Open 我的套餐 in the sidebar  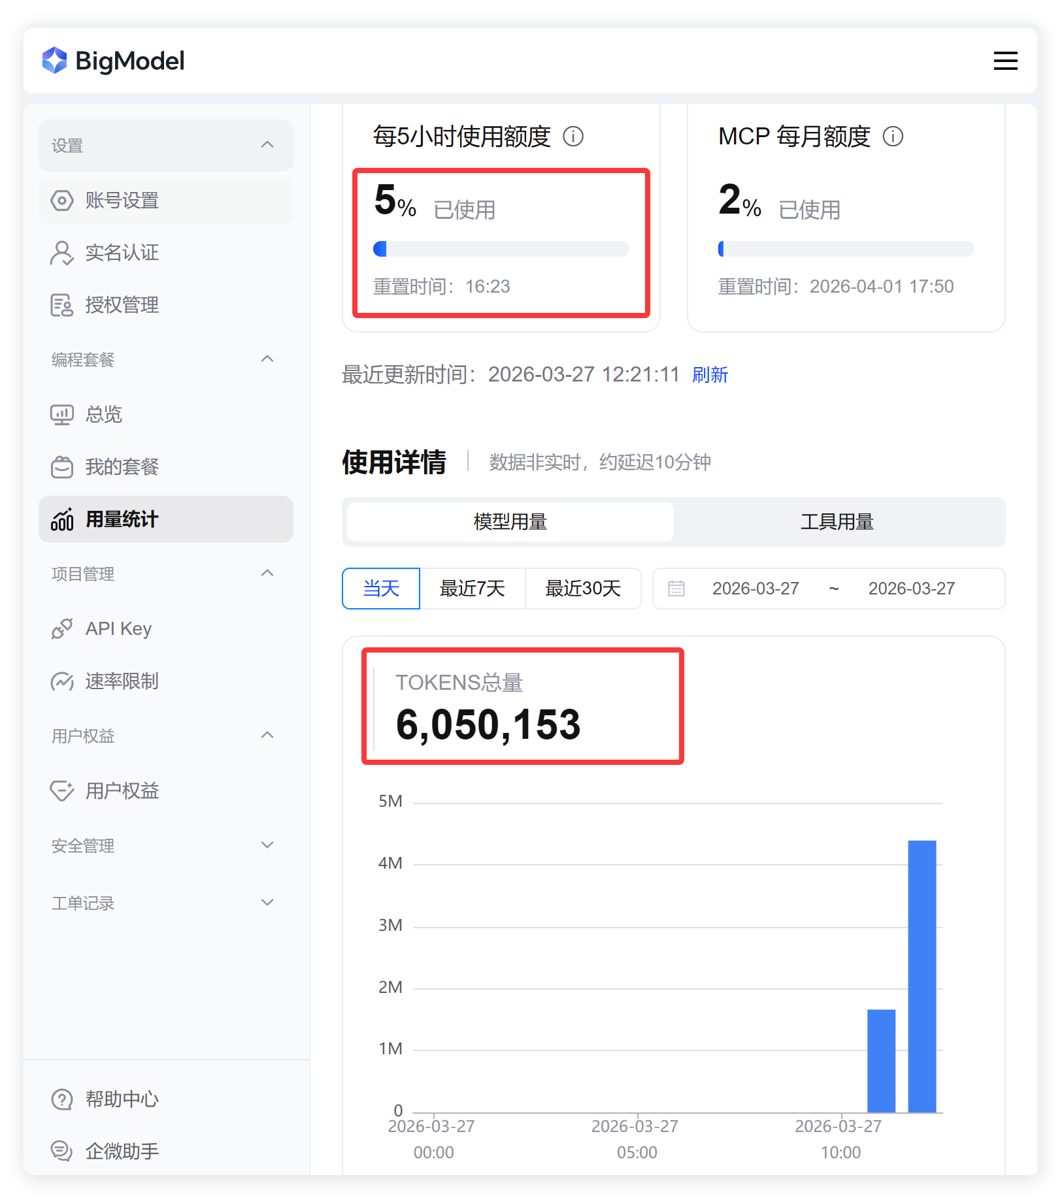[x=122, y=467]
